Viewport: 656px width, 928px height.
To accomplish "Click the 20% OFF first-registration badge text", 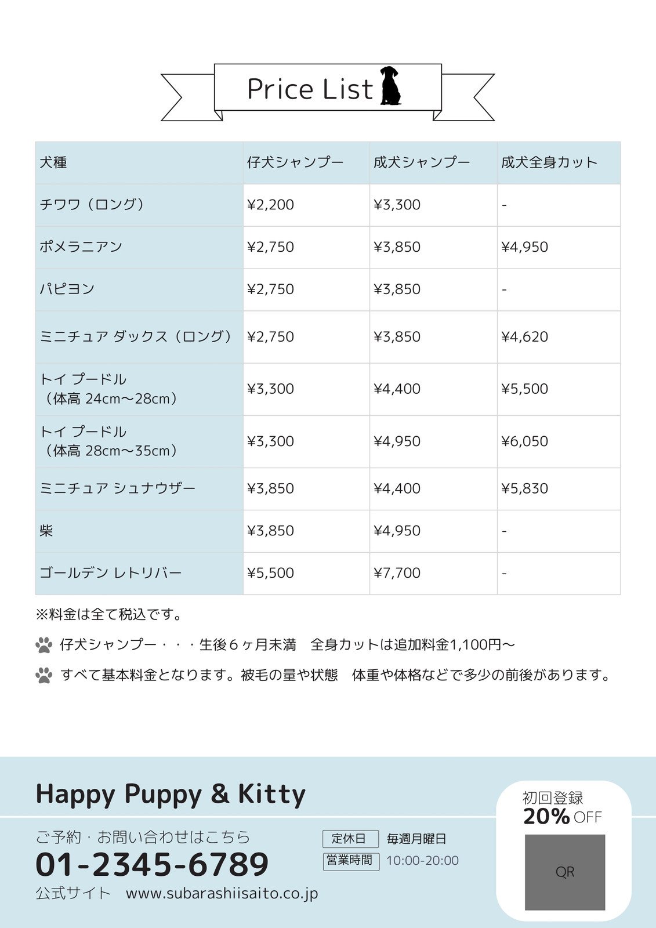I will pyautogui.click(x=562, y=817).
